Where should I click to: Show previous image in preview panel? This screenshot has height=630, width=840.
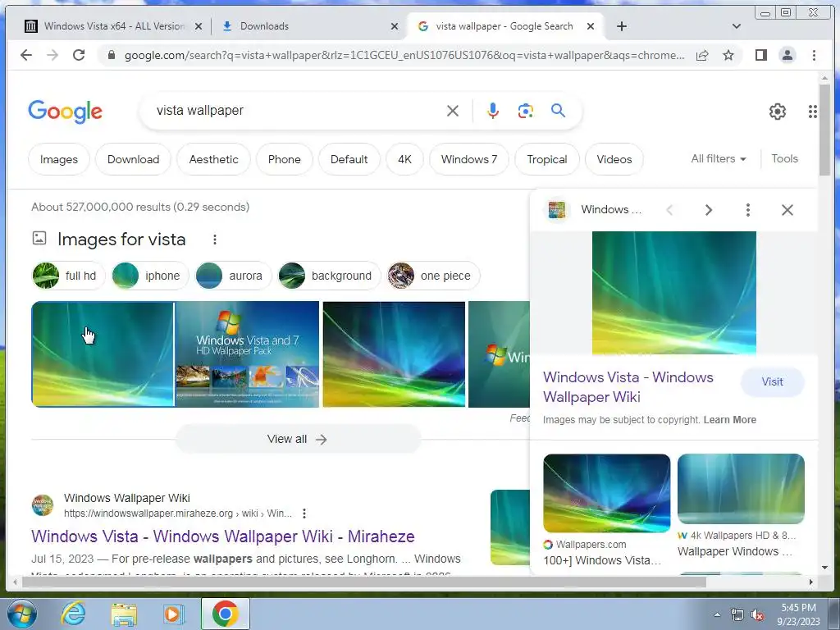669,210
